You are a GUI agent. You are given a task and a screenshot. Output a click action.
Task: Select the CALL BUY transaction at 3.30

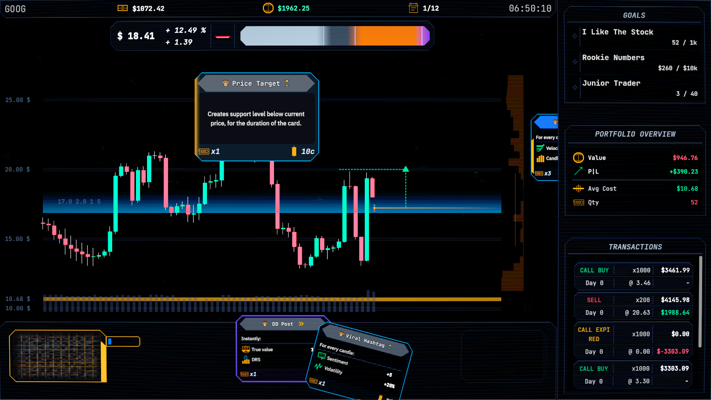point(633,374)
